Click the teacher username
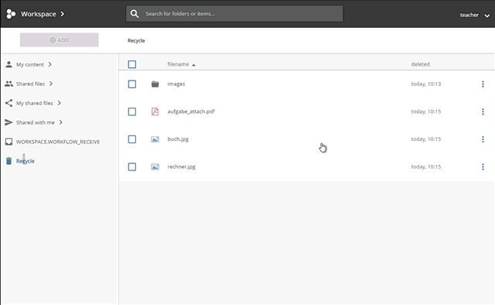 coord(469,15)
